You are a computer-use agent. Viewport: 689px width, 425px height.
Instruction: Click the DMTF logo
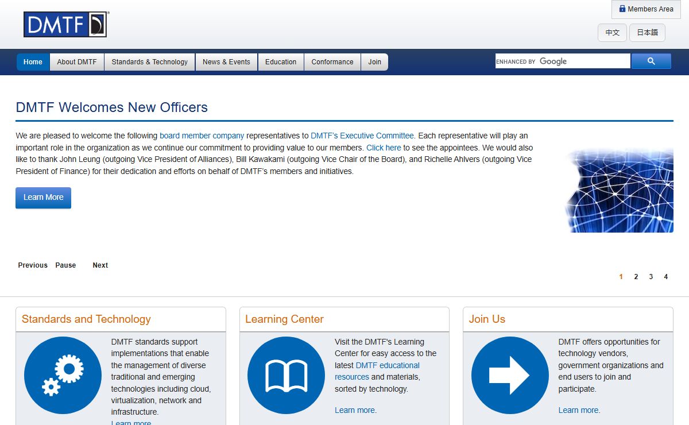[x=65, y=25]
